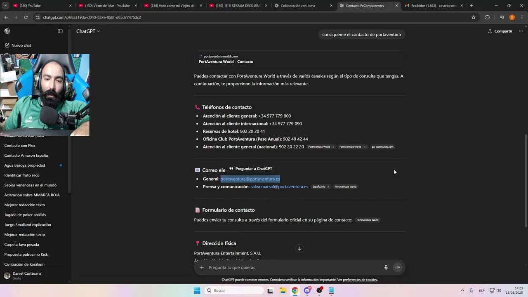Open the Civilización de Karakum chat
Viewport: 528px width, 297px height.
click(x=24, y=264)
